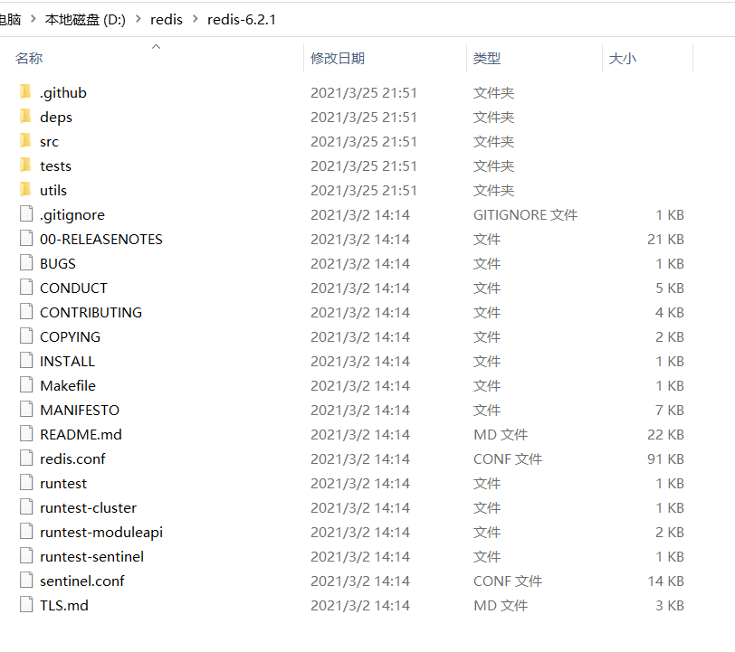Click the 21 KB size of 00-RELEASENOTES

pos(665,239)
